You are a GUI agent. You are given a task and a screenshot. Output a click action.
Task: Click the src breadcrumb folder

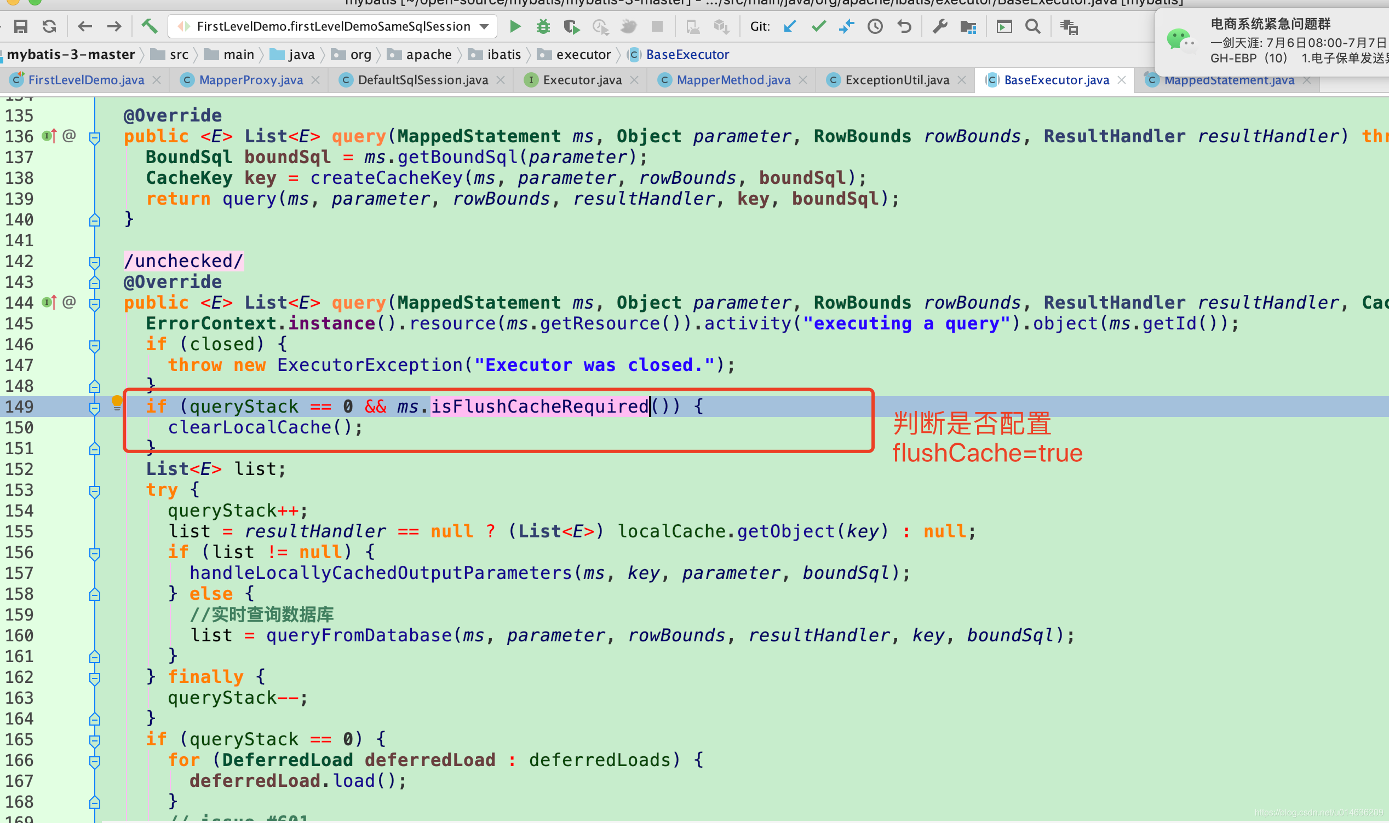tap(170, 54)
